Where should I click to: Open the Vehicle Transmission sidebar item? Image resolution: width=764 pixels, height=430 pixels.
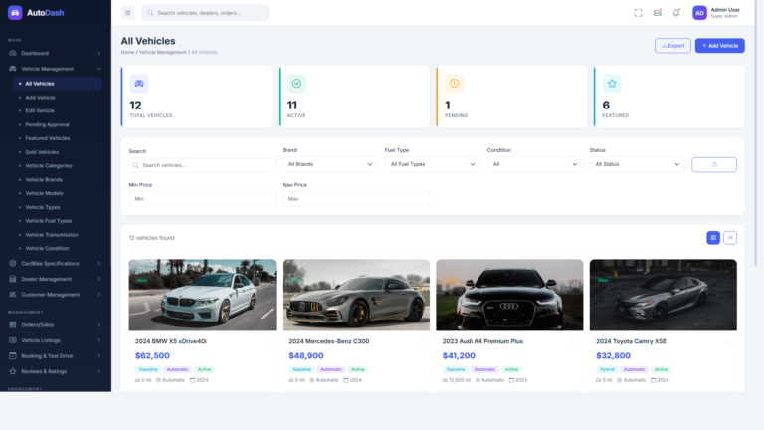click(x=58, y=235)
